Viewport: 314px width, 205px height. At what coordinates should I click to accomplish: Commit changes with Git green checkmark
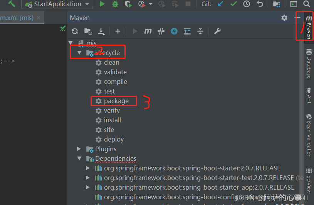(x=234, y=4)
